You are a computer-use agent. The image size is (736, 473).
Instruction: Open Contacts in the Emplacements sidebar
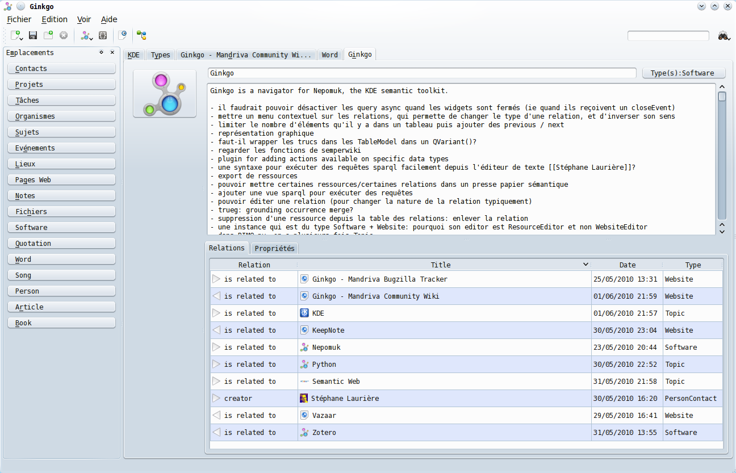coord(62,68)
